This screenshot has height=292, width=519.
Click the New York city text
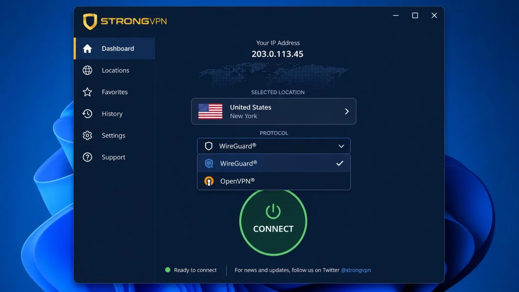[x=243, y=116]
